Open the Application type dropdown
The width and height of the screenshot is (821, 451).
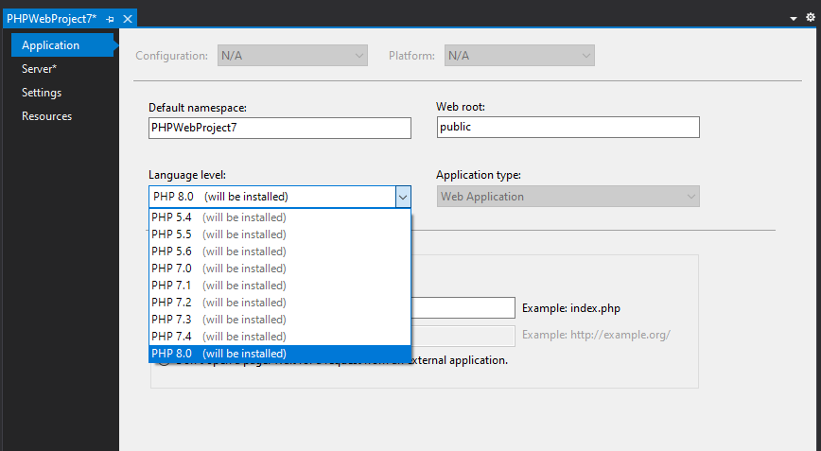point(568,197)
